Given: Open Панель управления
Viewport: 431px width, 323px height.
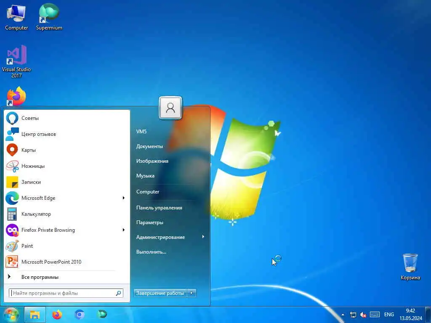Looking at the screenshot, I should click(x=159, y=208).
